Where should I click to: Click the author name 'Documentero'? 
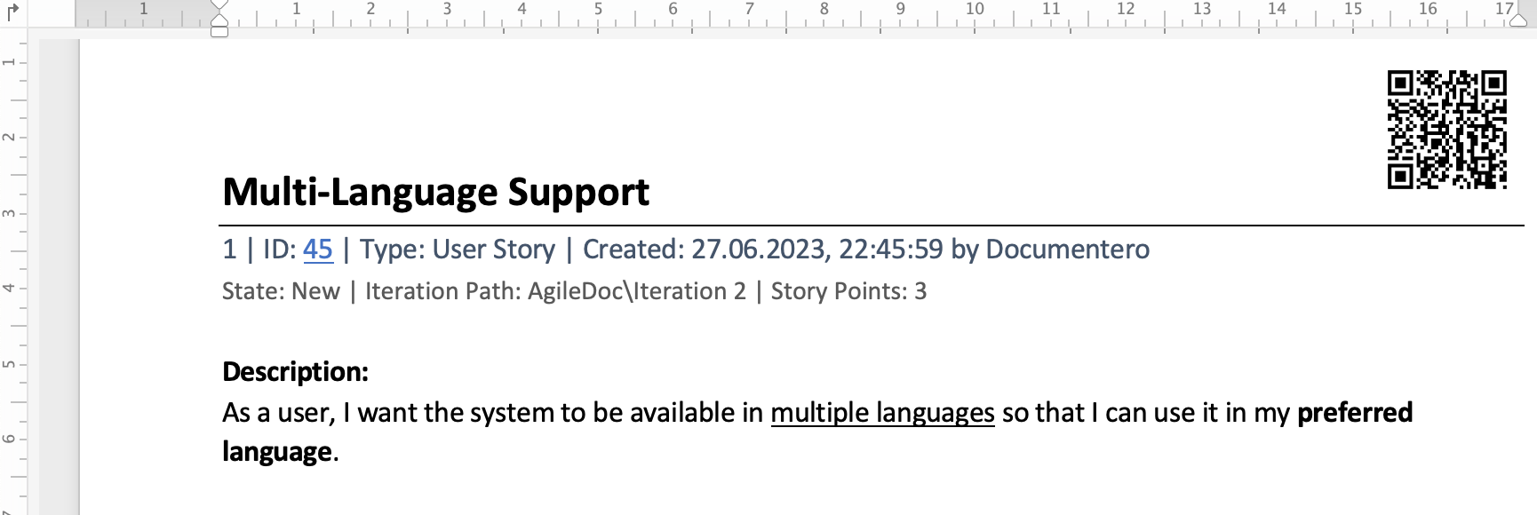(x=1067, y=250)
